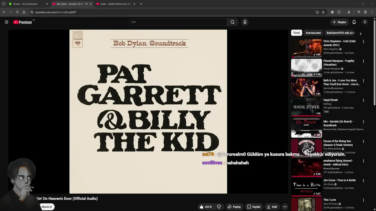Open the YouTube hamburger guide menu
This screenshot has width=376, height=211.
6,22
